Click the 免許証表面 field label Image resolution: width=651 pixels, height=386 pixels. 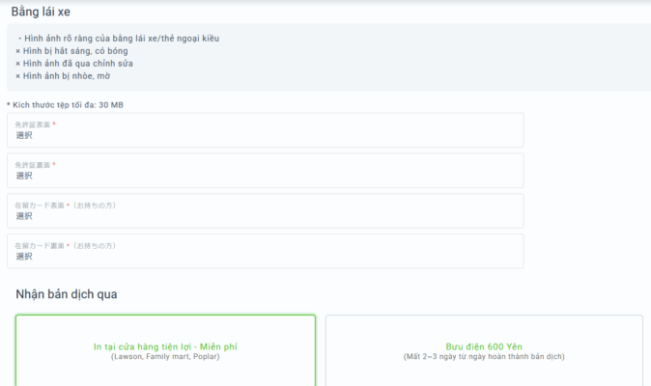point(35,124)
